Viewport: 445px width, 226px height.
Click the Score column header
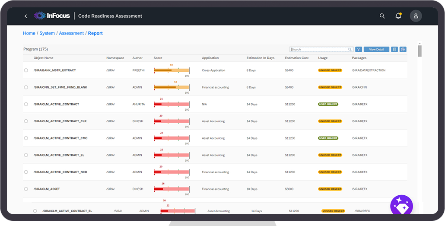[158, 58]
